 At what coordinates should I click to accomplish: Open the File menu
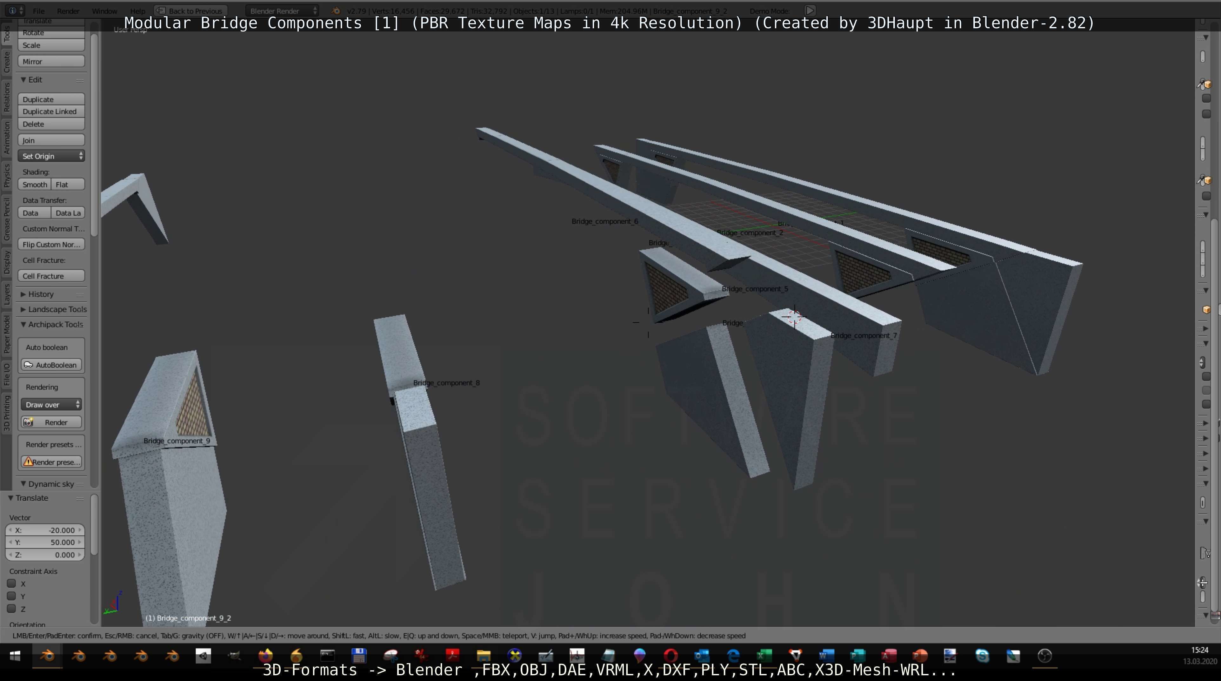[38, 11]
